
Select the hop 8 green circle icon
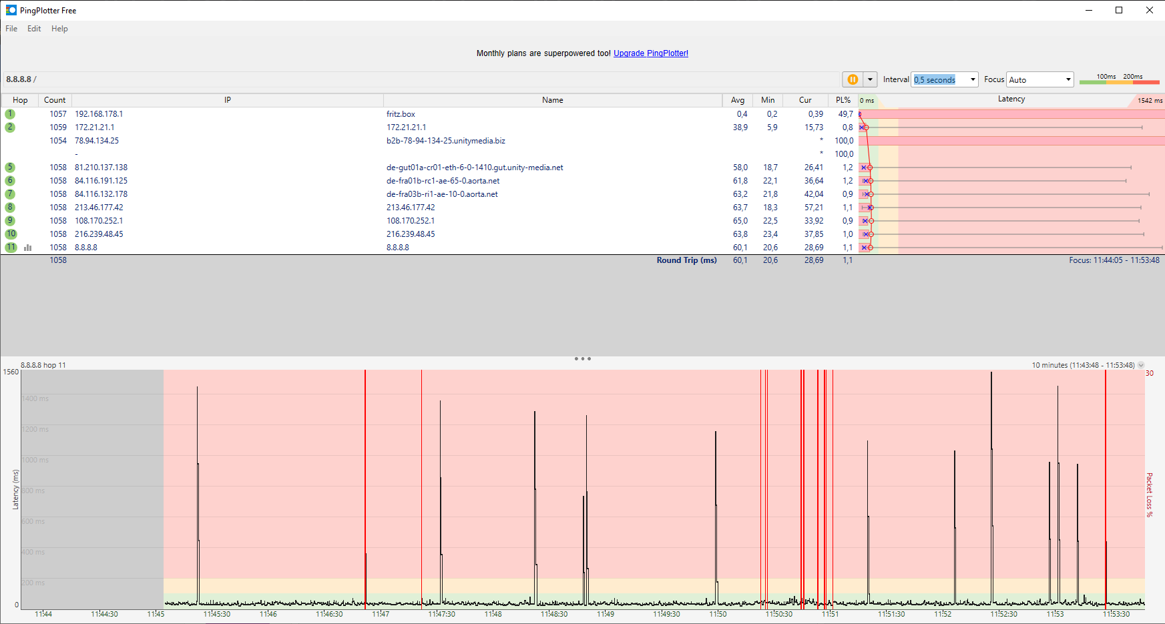coord(10,208)
